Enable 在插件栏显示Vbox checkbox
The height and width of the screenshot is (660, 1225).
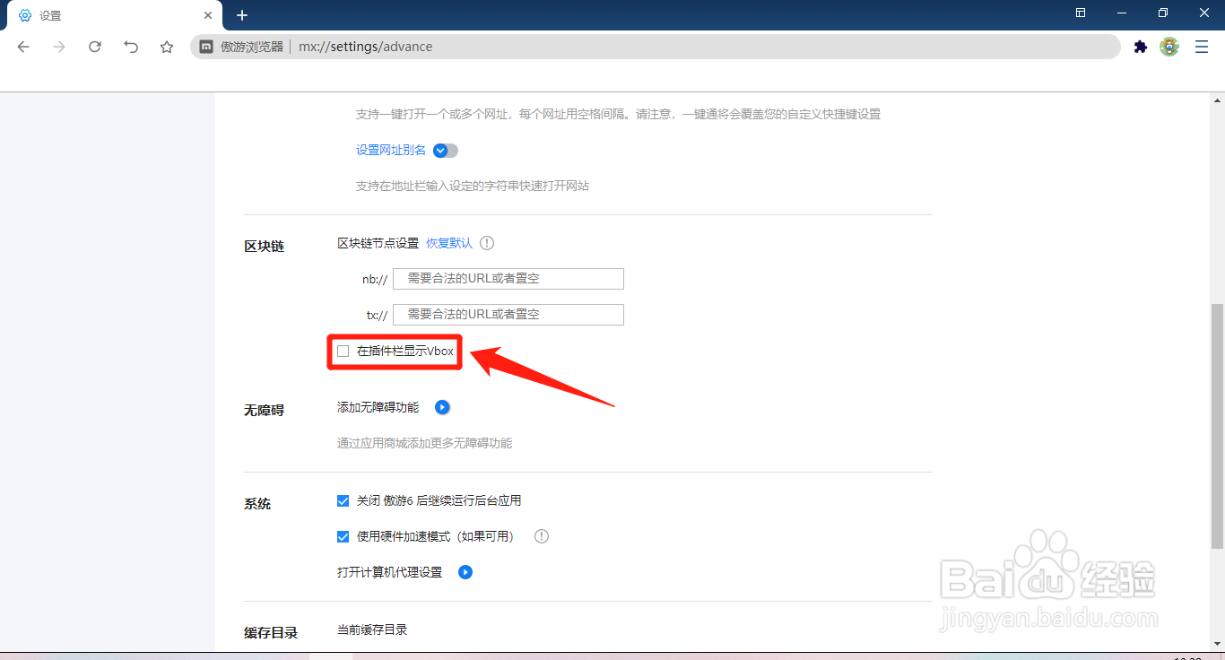point(343,351)
